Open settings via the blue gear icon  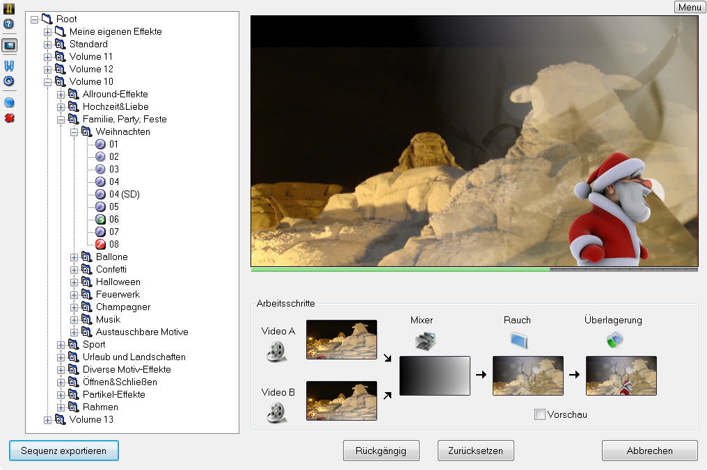pos(9,81)
